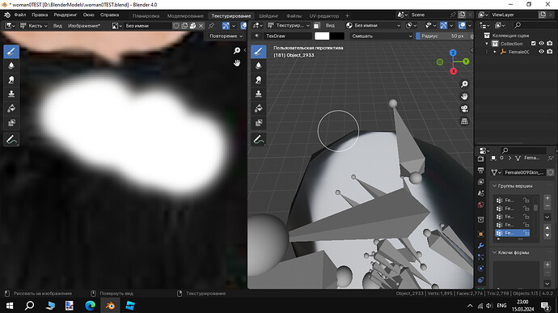This screenshot has width=558, height=313.
Task: Toggle Collection exclude checkbox in outliner
Action: tap(533, 44)
